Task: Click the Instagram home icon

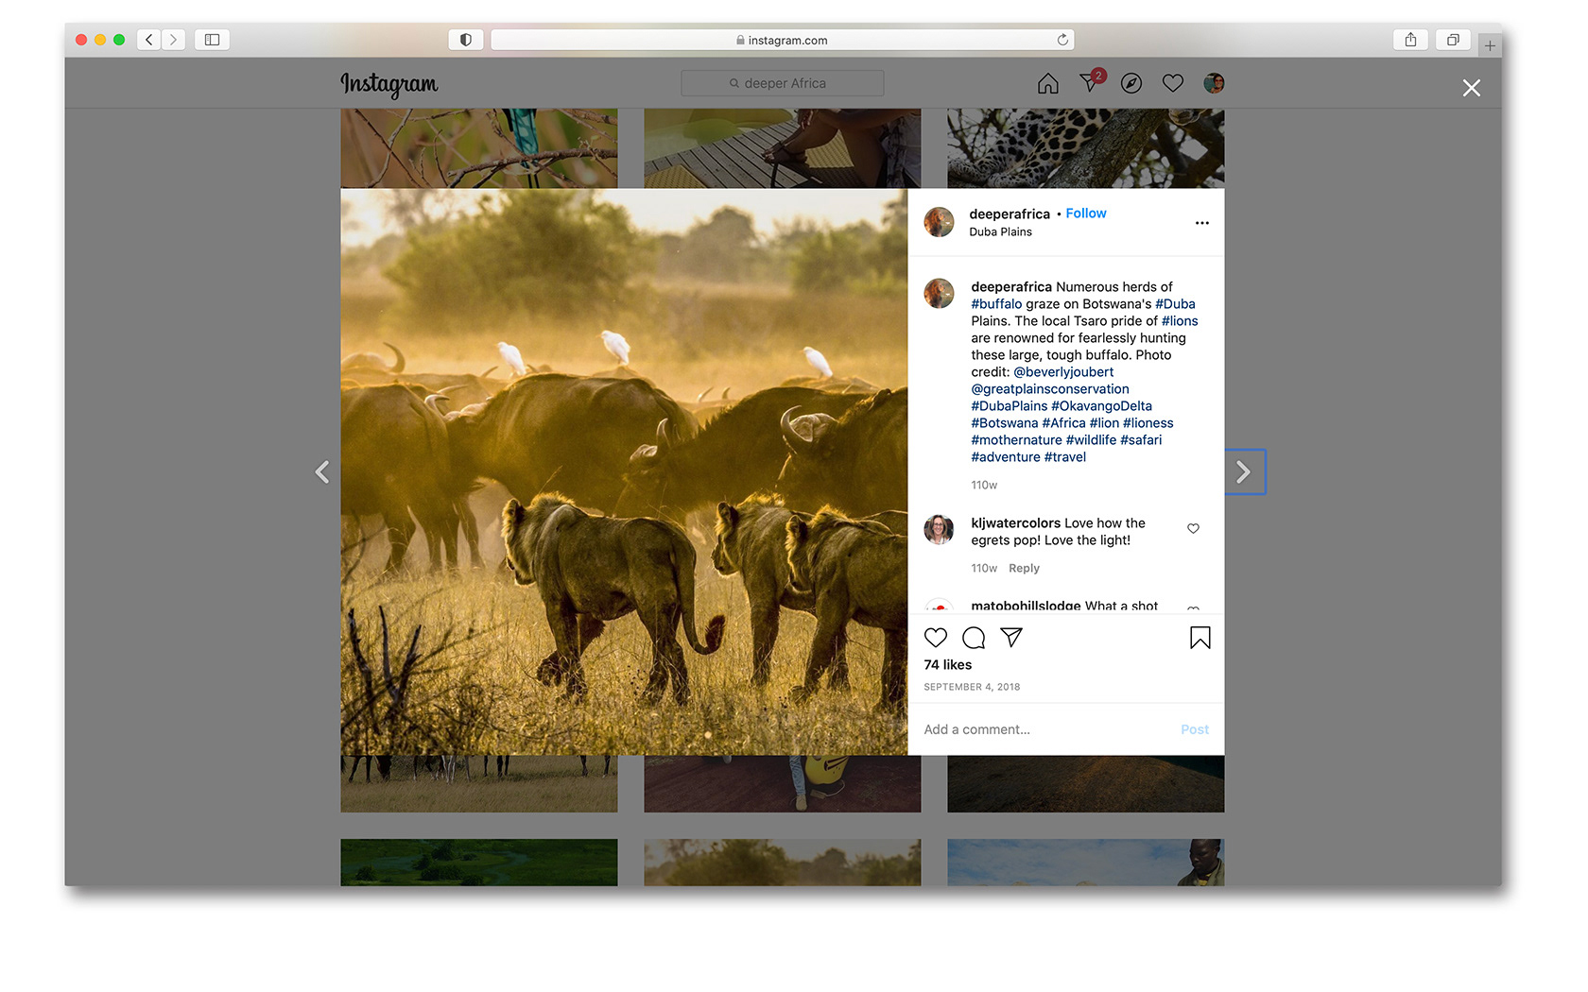Action: (x=1047, y=84)
